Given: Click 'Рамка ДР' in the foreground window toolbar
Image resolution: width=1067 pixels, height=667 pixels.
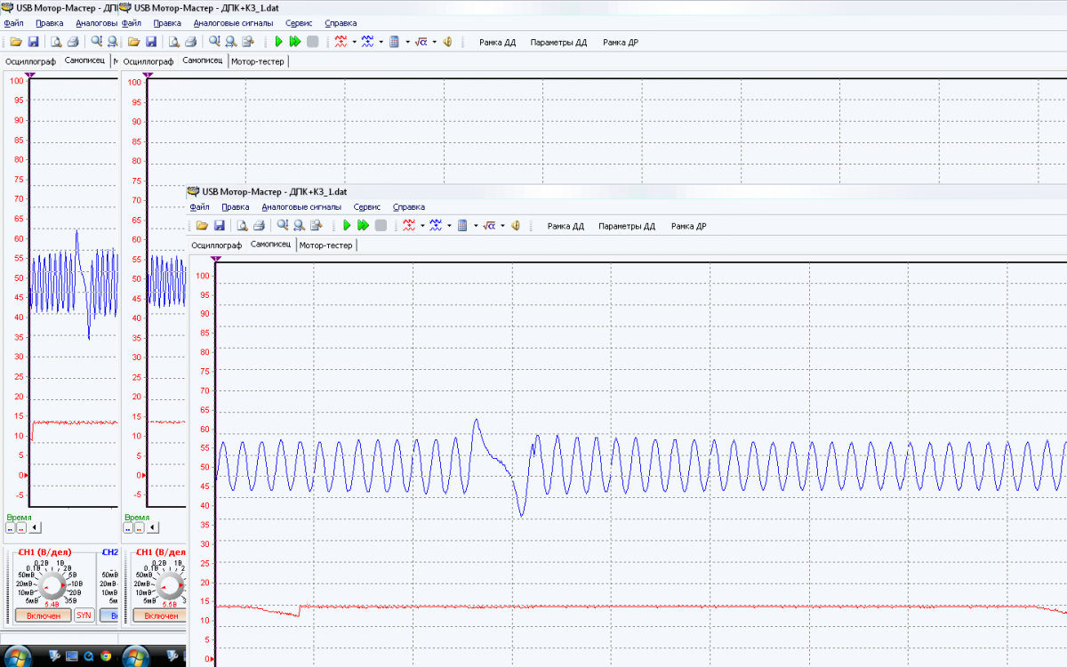Looking at the screenshot, I should (x=688, y=226).
